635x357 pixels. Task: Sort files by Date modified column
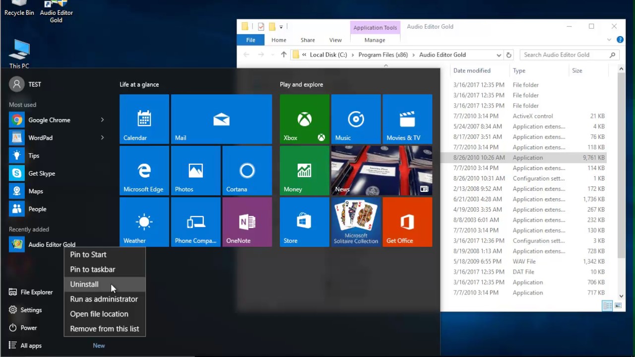[479, 71]
